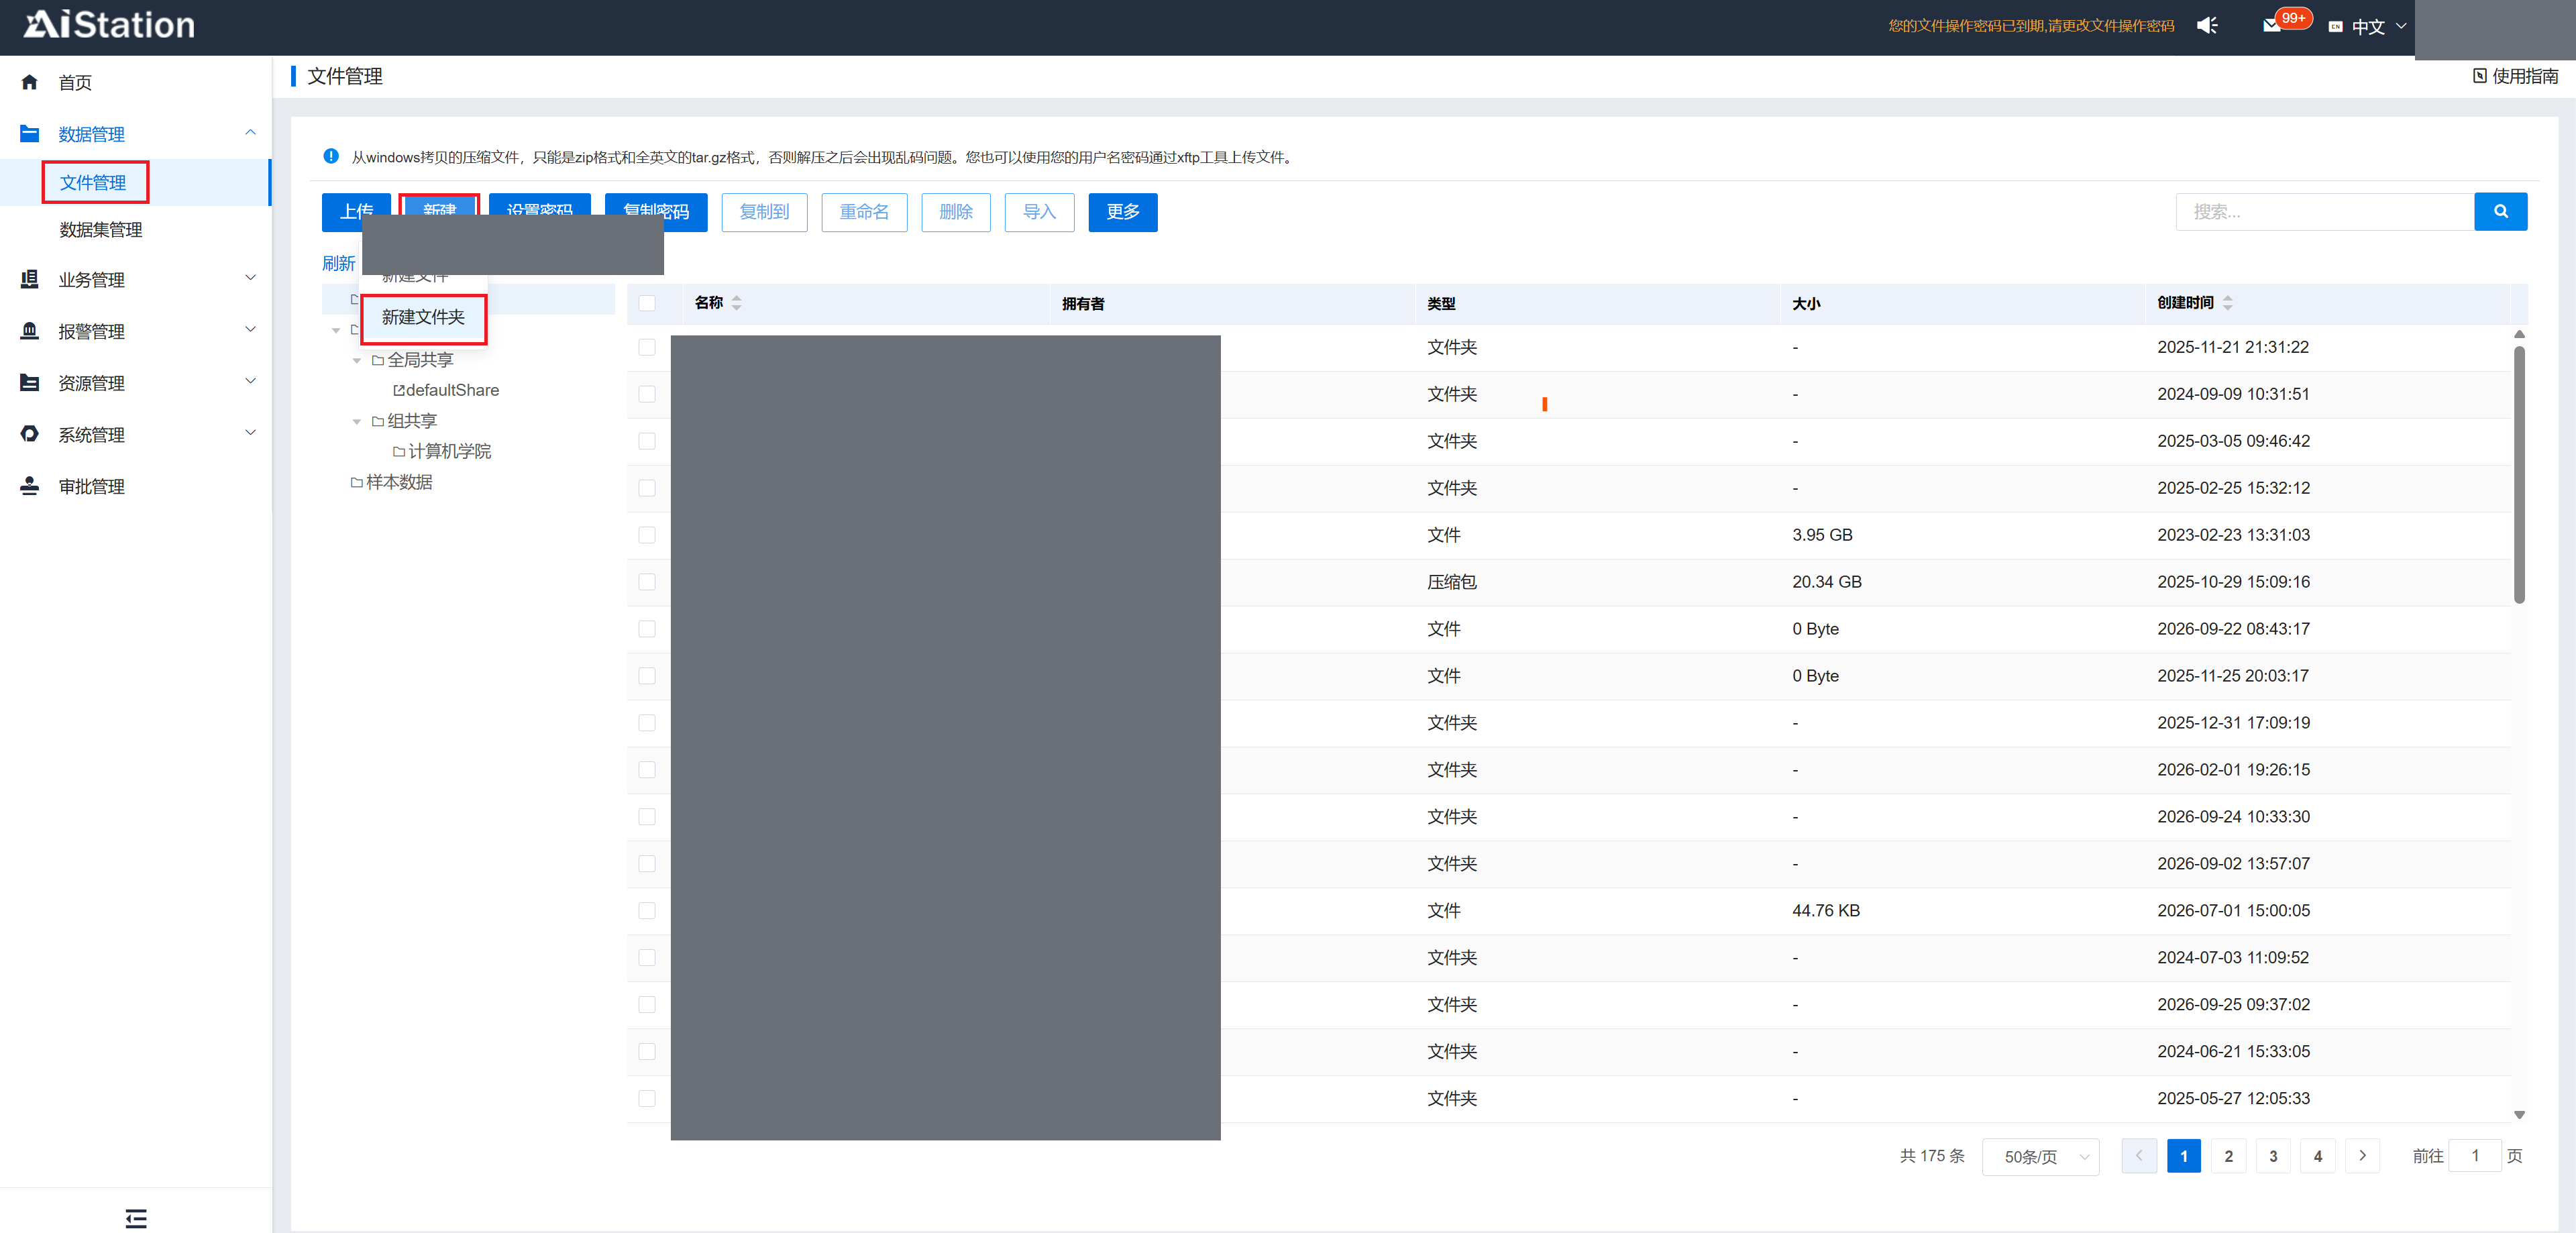
Task: Open the mail icon with 99+ badge
Action: point(2272,25)
